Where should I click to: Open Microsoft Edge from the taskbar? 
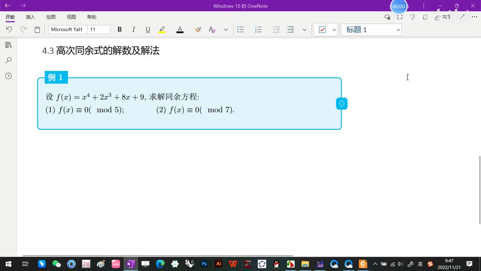click(160, 264)
